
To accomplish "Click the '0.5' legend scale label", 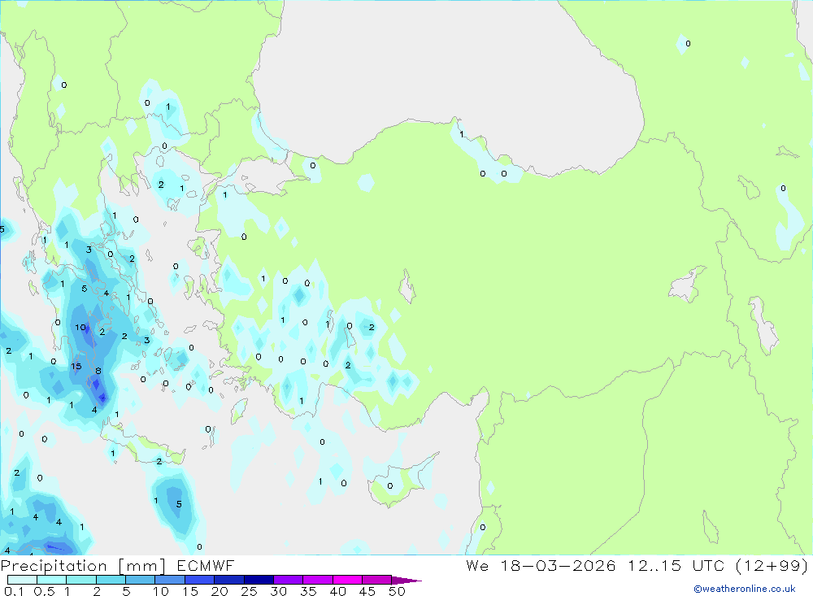I will [x=44, y=591].
